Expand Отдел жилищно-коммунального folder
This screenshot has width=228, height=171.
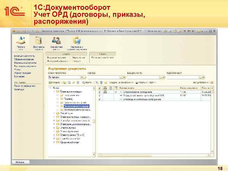point(54,124)
